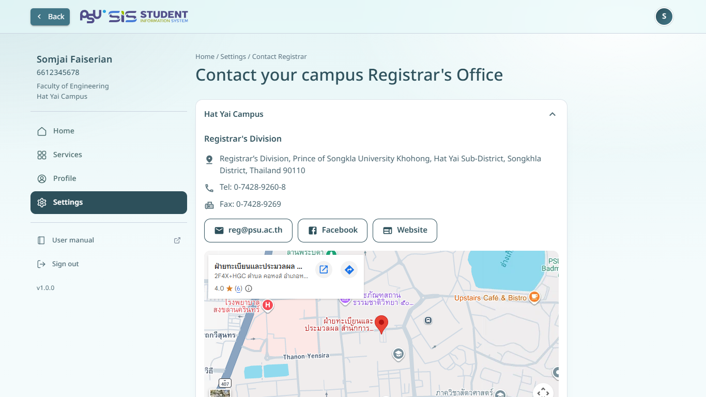
Task: Click the Registrar's Division heading
Action: [x=243, y=139]
